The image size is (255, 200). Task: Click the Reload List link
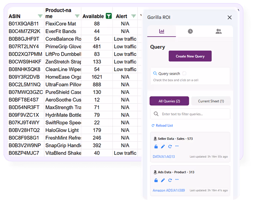pos(162,125)
